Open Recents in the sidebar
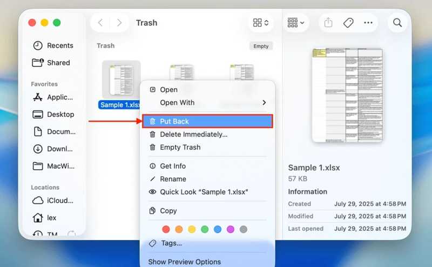This screenshot has width=432, height=267. click(x=53, y=45)
